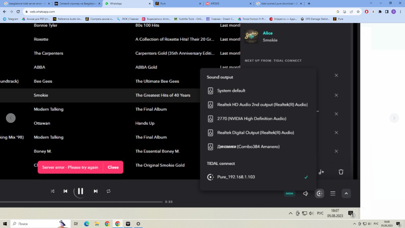Click the browser back arrow
Screen dimensions: 405x228
point(5,12)
